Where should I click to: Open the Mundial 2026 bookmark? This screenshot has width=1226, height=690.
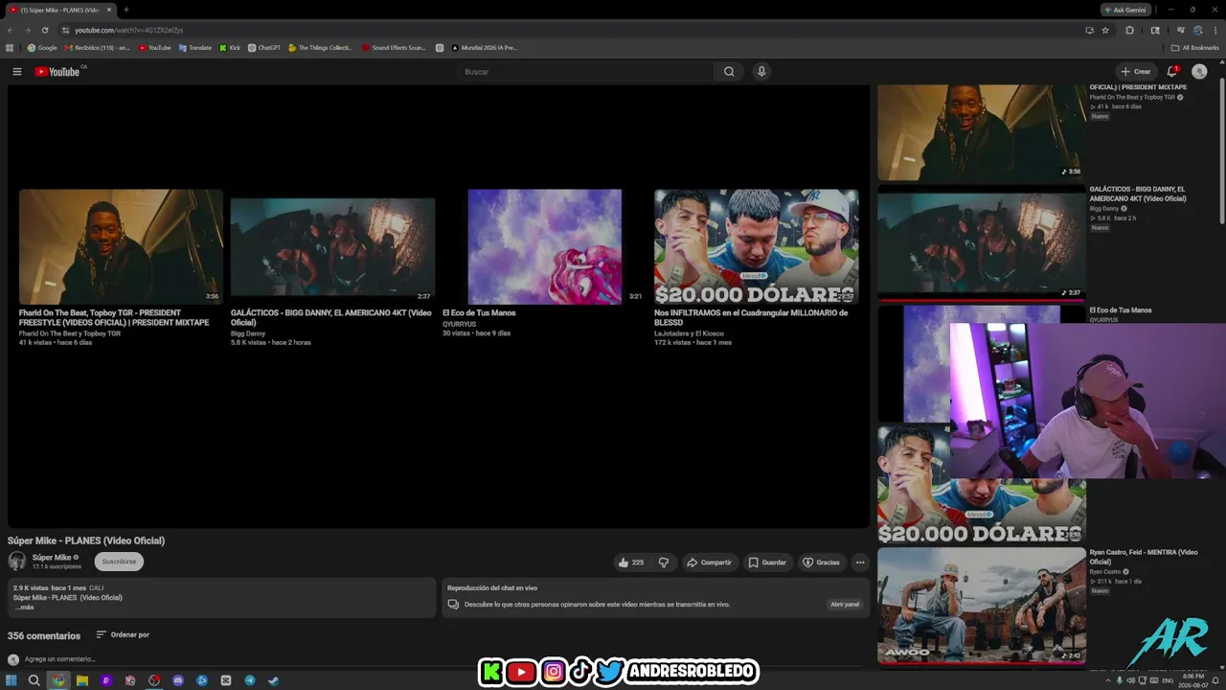pos(484,47)
